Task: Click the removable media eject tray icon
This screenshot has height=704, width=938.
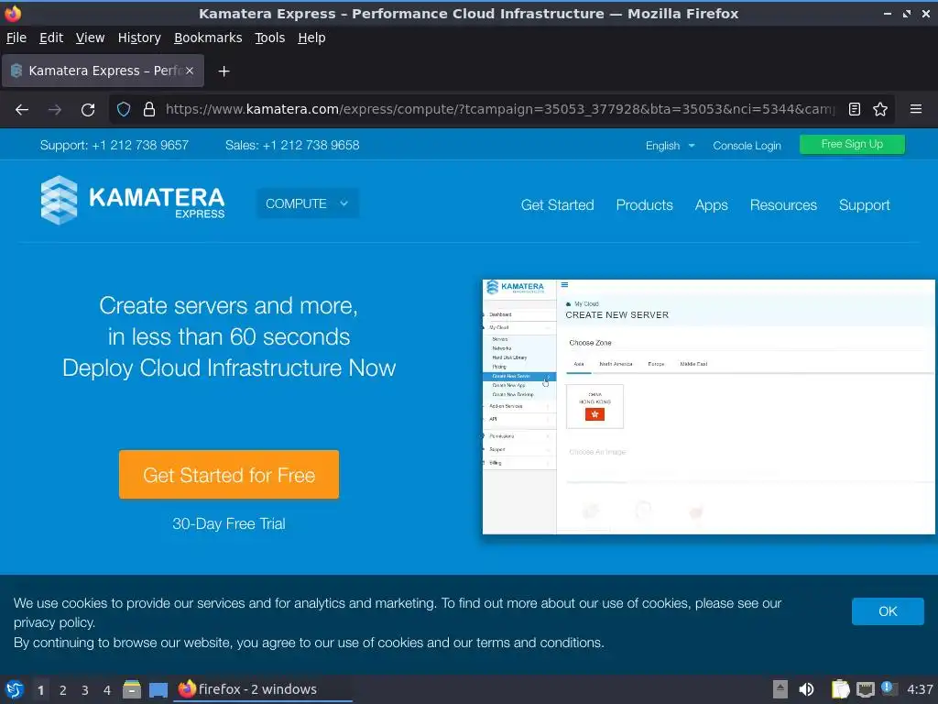Action: pos(780,689)
